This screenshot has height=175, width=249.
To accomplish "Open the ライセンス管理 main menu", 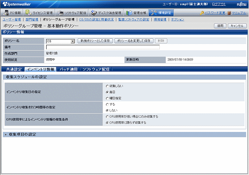I will [x=40, y=13].
